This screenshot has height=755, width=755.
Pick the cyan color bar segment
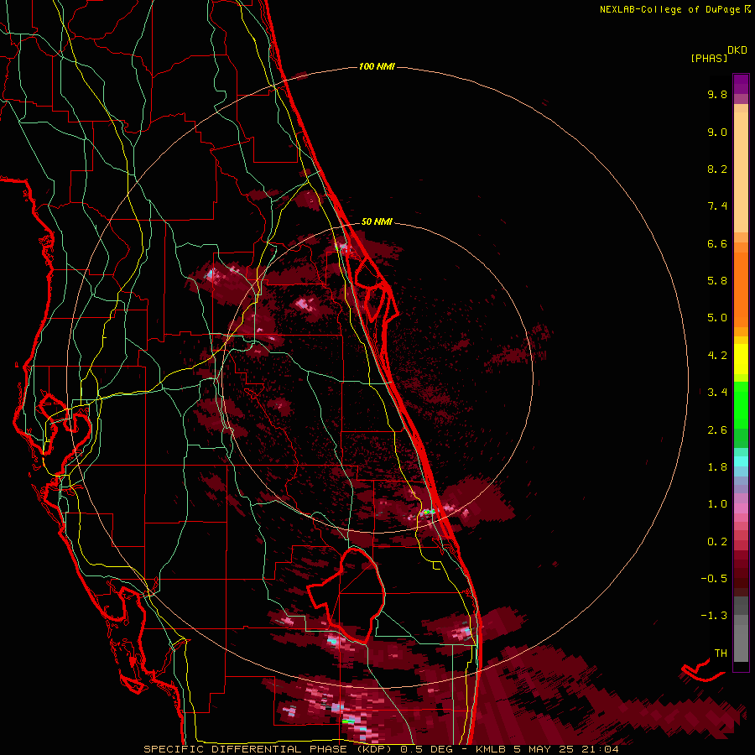point(741,461)
